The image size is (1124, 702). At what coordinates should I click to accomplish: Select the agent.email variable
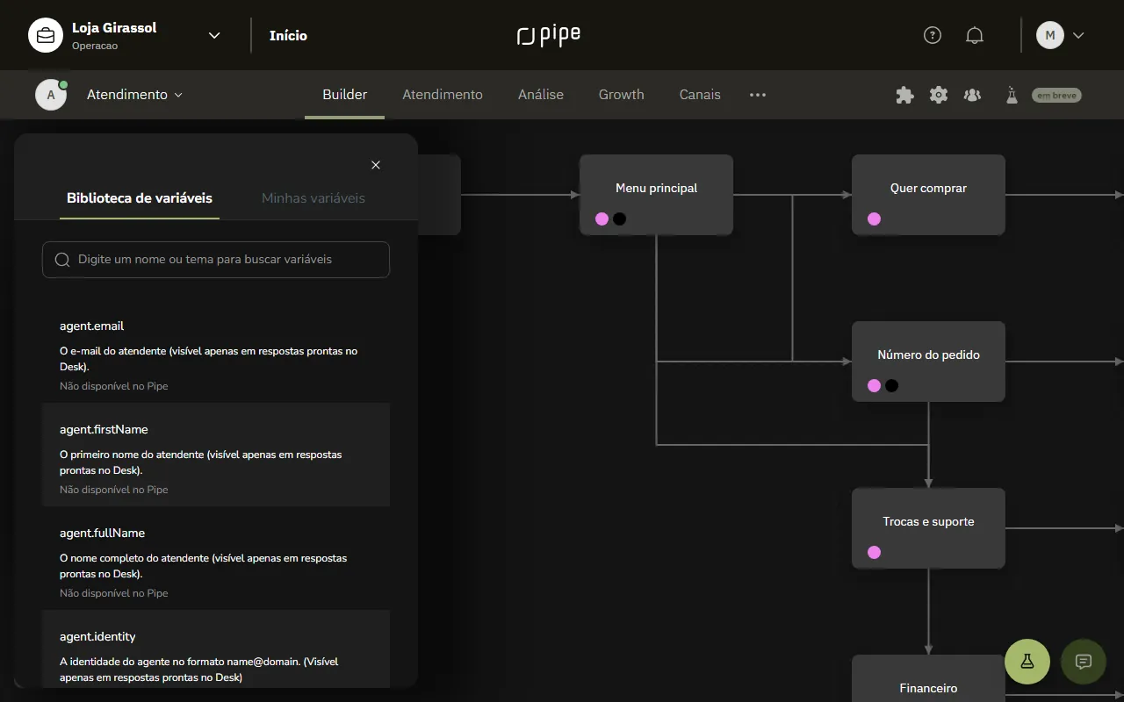(216, 351)
